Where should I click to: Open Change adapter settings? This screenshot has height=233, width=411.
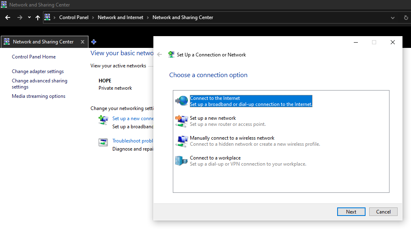tap(38, 71)
